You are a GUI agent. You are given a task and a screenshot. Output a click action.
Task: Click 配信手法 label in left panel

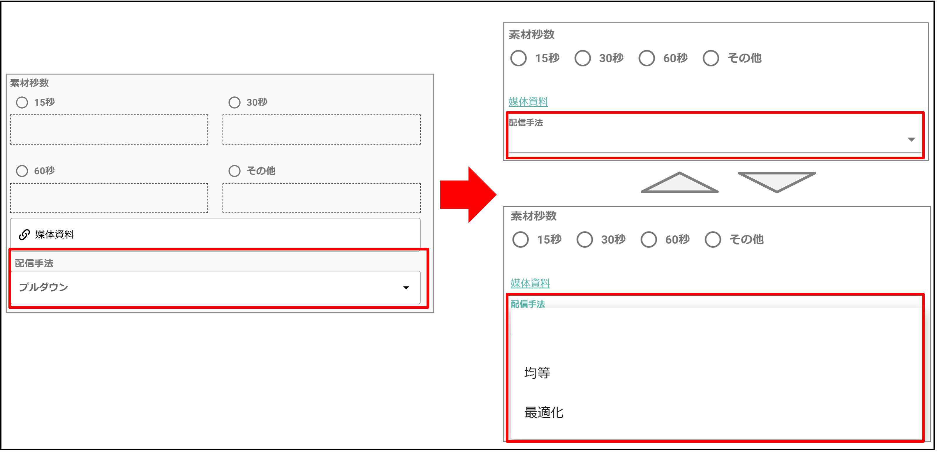coord(34,263)
